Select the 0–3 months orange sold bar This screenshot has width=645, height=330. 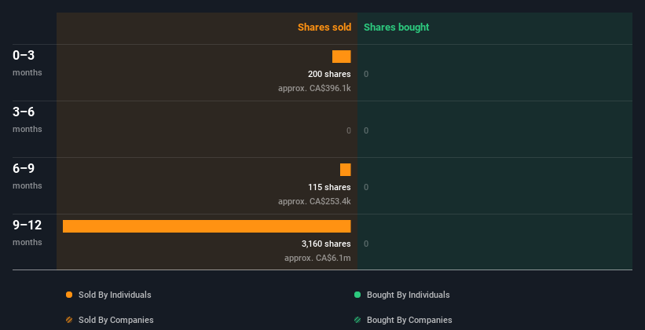coord(342,57)
